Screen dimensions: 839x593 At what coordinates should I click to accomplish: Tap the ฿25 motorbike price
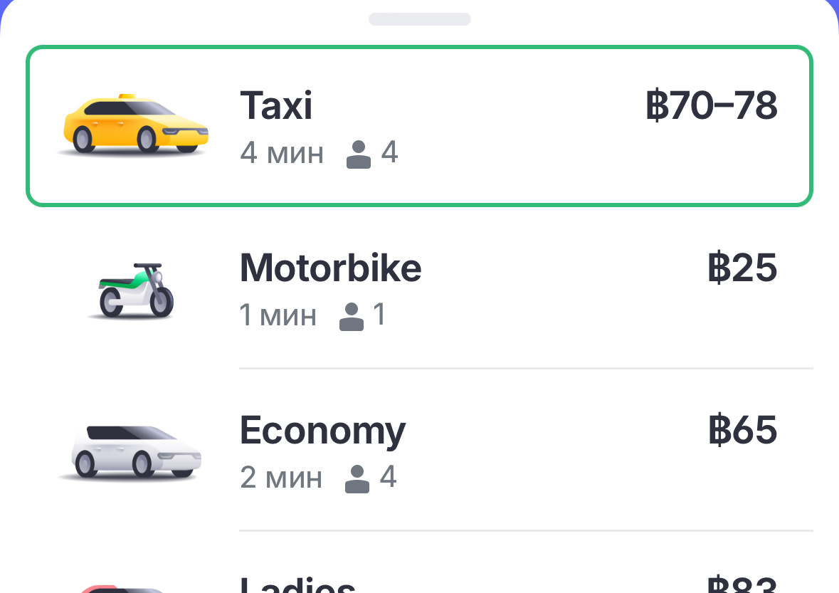point(742,268)
